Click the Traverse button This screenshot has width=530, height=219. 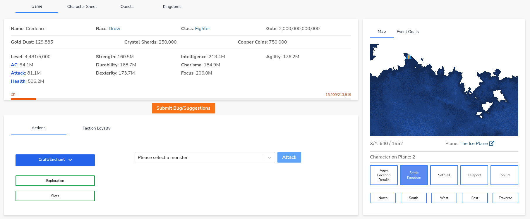pyautogui.click(x=505, y=198)
